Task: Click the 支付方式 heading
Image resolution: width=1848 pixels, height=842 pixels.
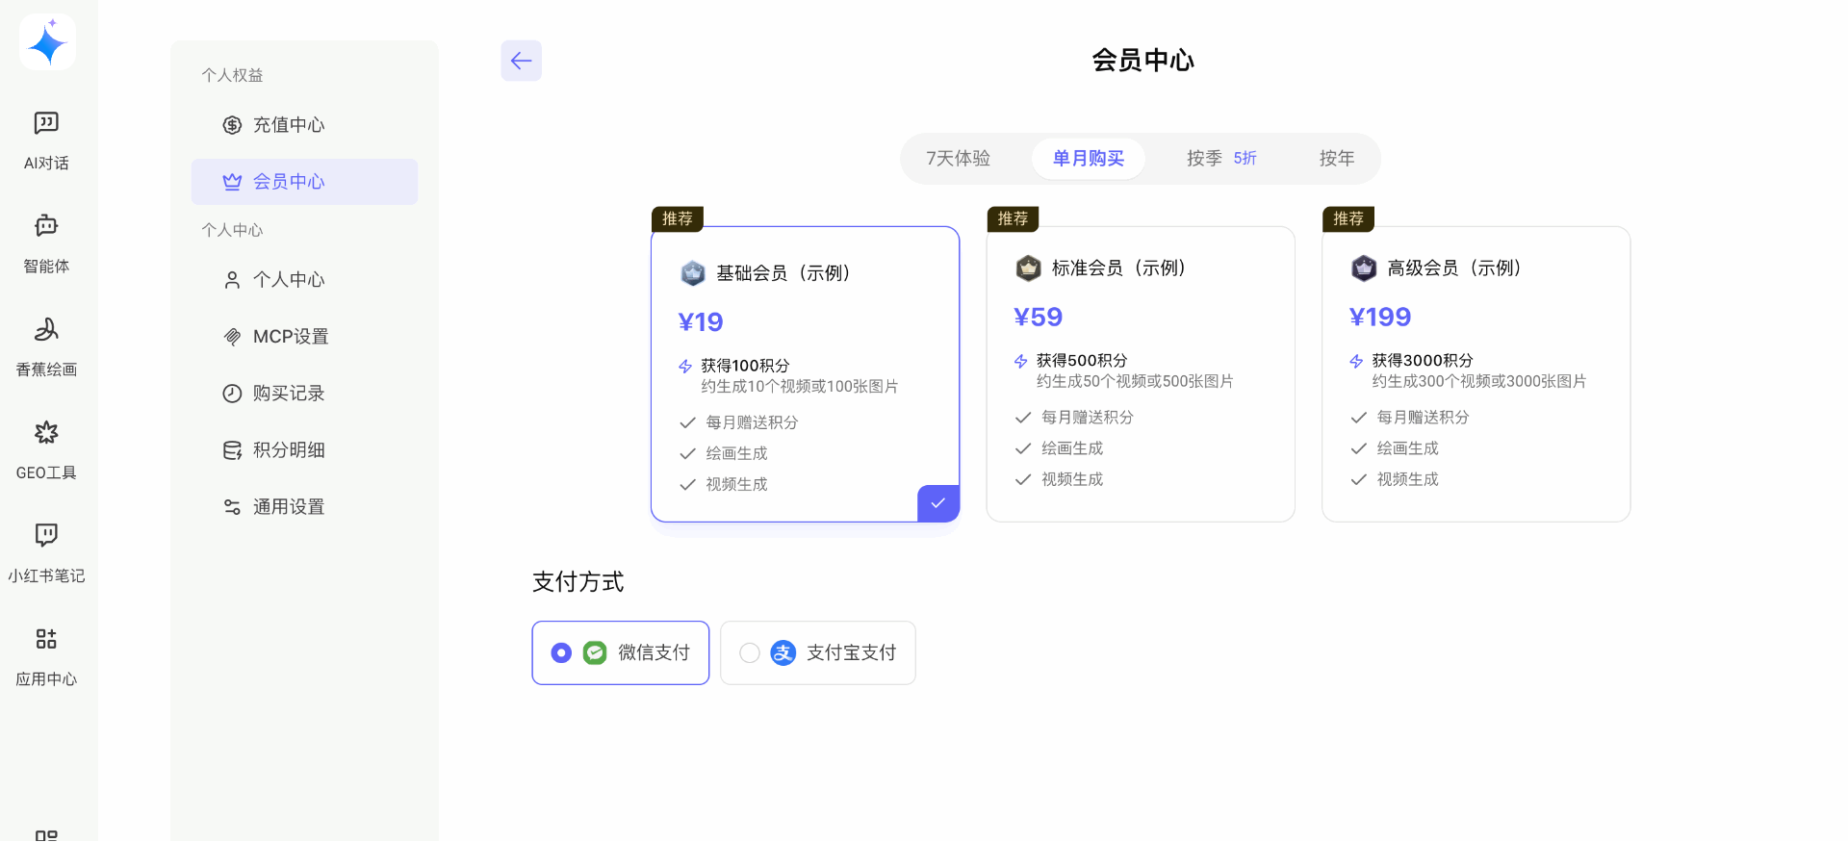Action: (x=578, y=582)
